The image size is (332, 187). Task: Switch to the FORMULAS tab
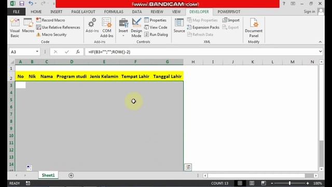[x=114, y=11]
